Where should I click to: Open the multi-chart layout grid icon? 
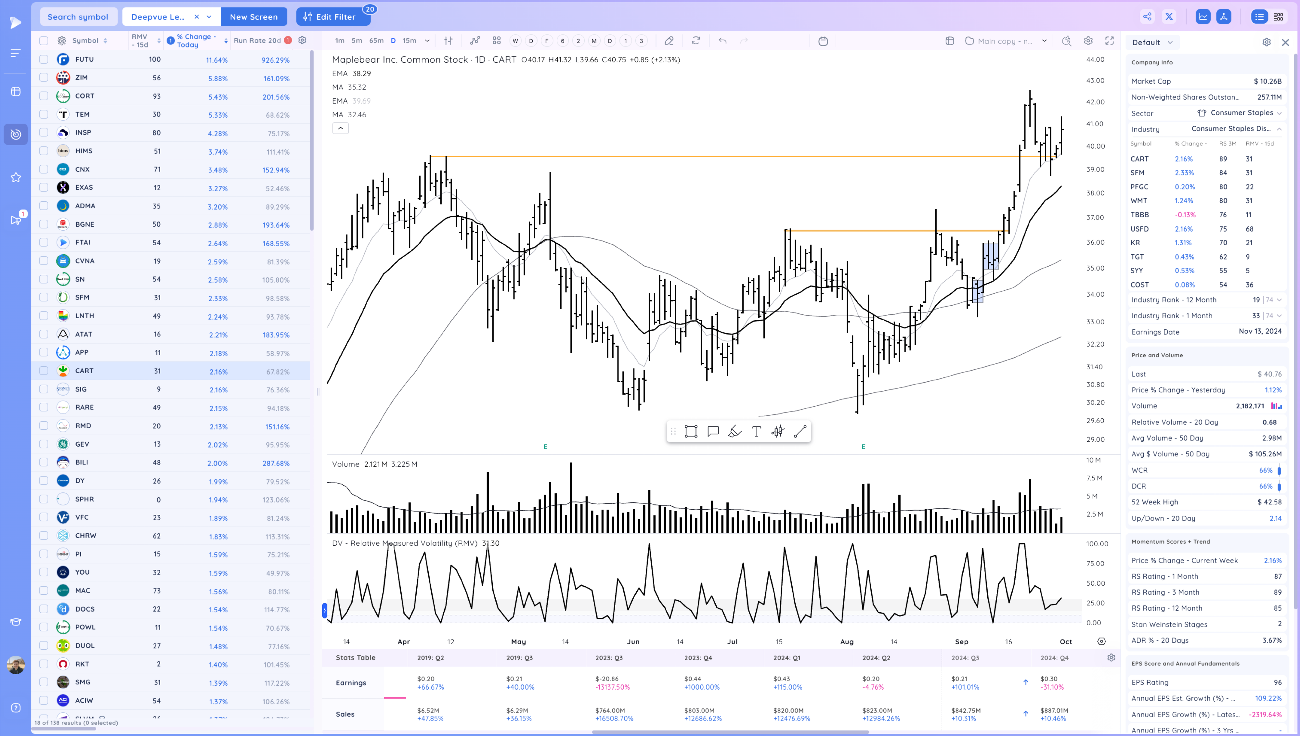click(x=497, y=41)
